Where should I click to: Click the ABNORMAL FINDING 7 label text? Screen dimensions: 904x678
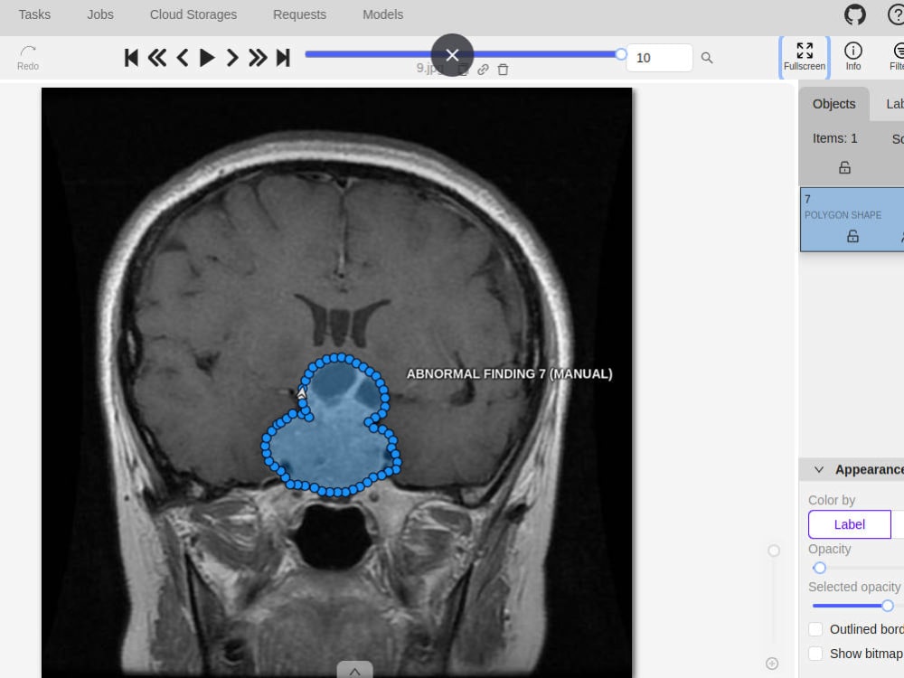(509, 373)
